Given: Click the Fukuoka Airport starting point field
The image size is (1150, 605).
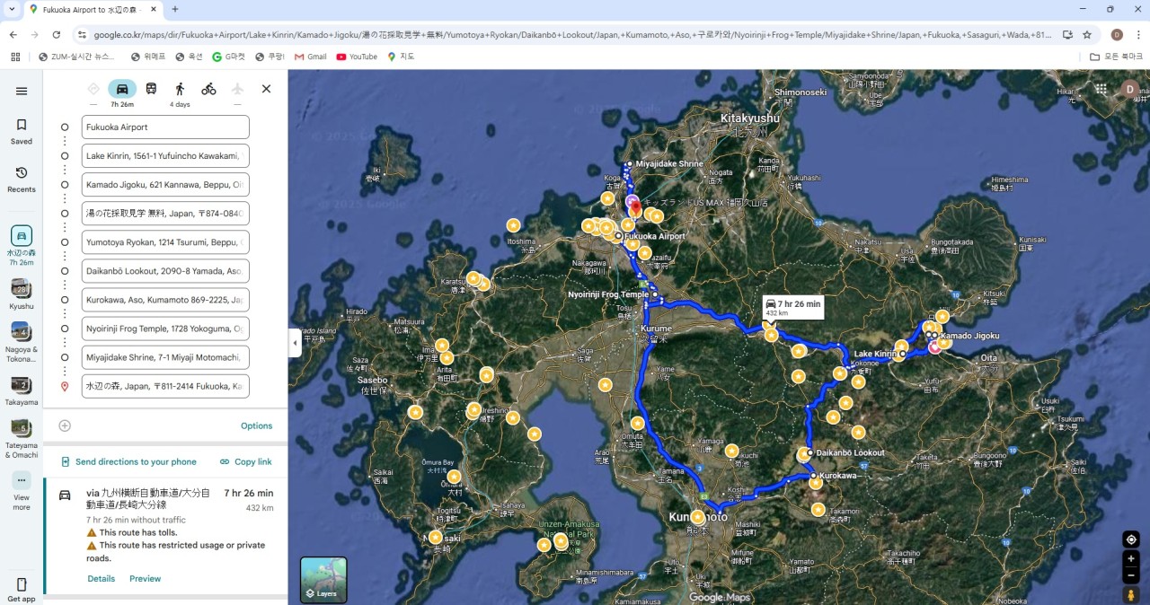Looking at the screenshot, I should click(x=164, y=127).
